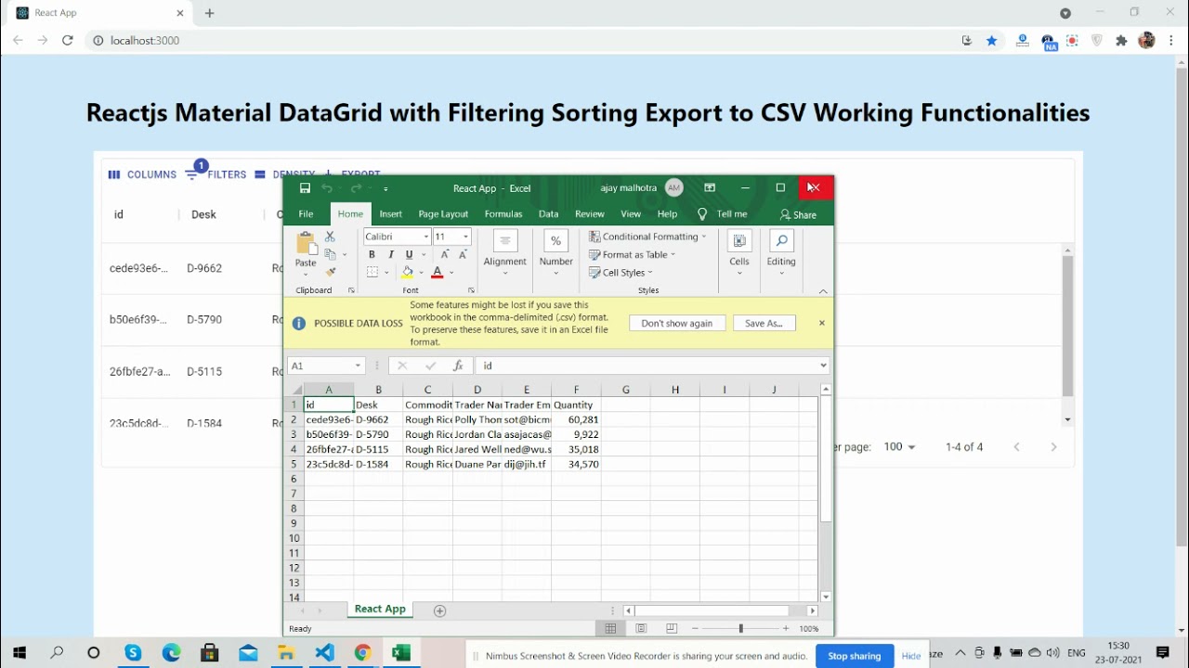Click the Share button
The width and height of the screenshot is (1189, 668).
pos(798,214)
